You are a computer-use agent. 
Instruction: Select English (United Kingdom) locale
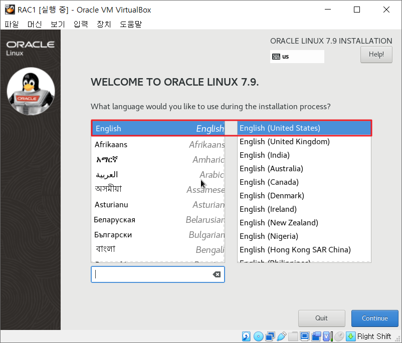304,141
